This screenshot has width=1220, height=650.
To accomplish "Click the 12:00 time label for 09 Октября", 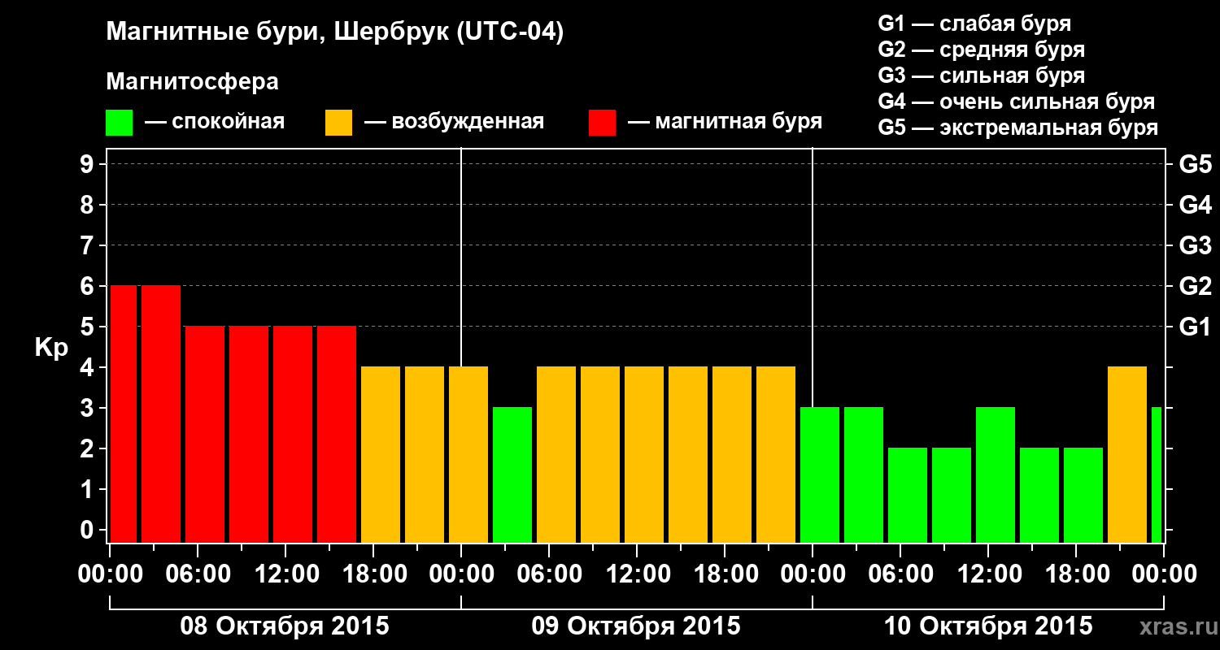I will point(637,574).
